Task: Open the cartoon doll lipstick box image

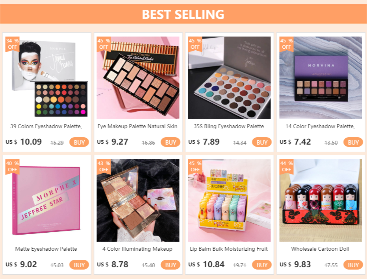Action: tap(321, 200)
